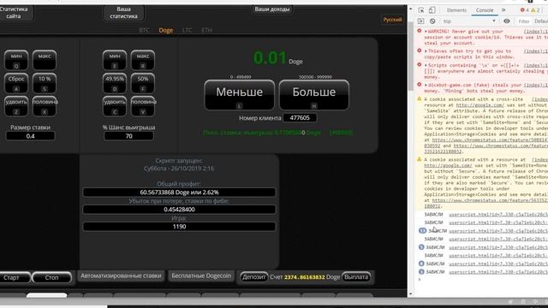Click the Выплата button
The width and height of the screenshot is (548, 308).
pos(356,277)
